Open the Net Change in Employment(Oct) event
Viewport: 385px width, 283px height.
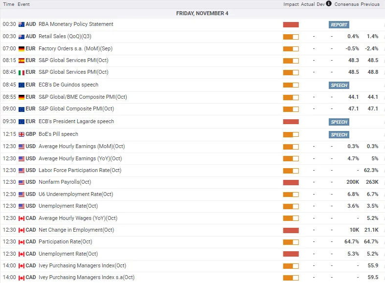coord(76,230)
